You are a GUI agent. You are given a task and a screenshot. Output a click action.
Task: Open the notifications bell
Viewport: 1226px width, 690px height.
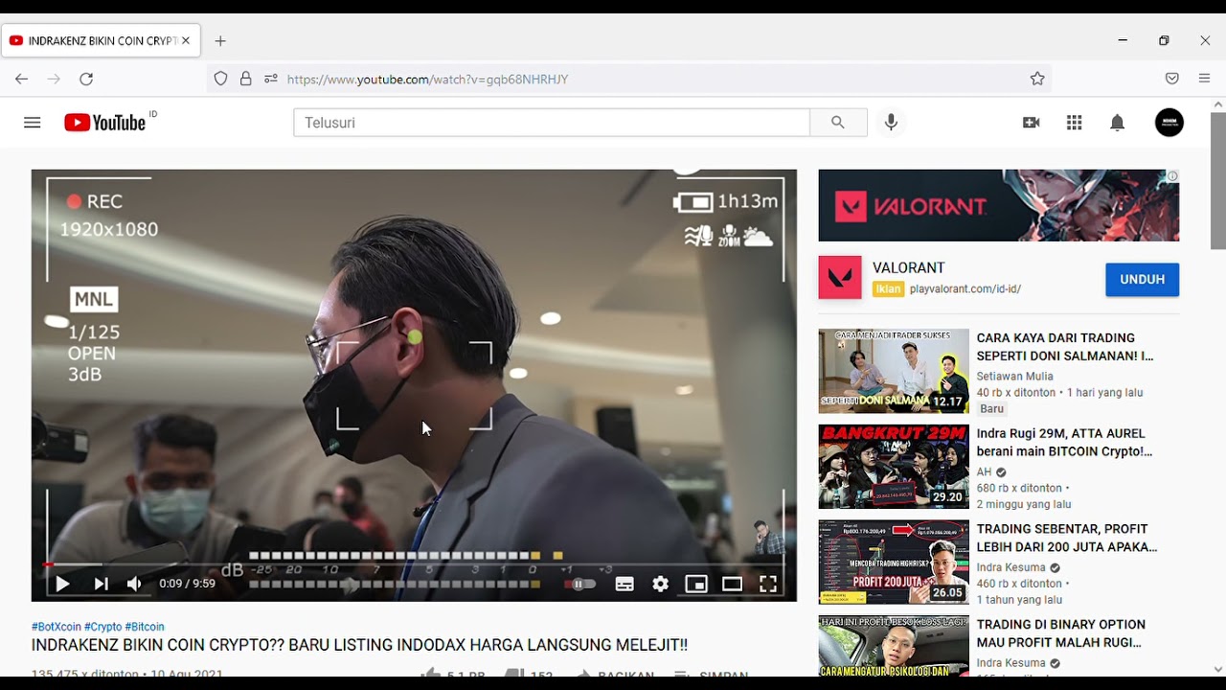point(1117,123)
